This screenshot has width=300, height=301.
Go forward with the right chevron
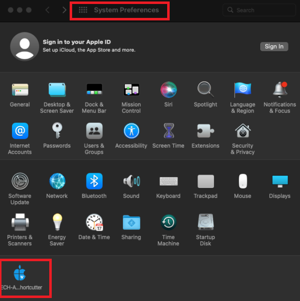point(64,10)
